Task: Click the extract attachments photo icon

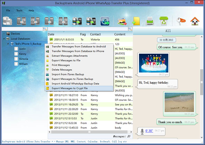Action: [122, 21]
